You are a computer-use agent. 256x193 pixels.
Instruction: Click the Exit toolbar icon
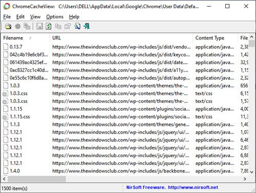[87, 27]
